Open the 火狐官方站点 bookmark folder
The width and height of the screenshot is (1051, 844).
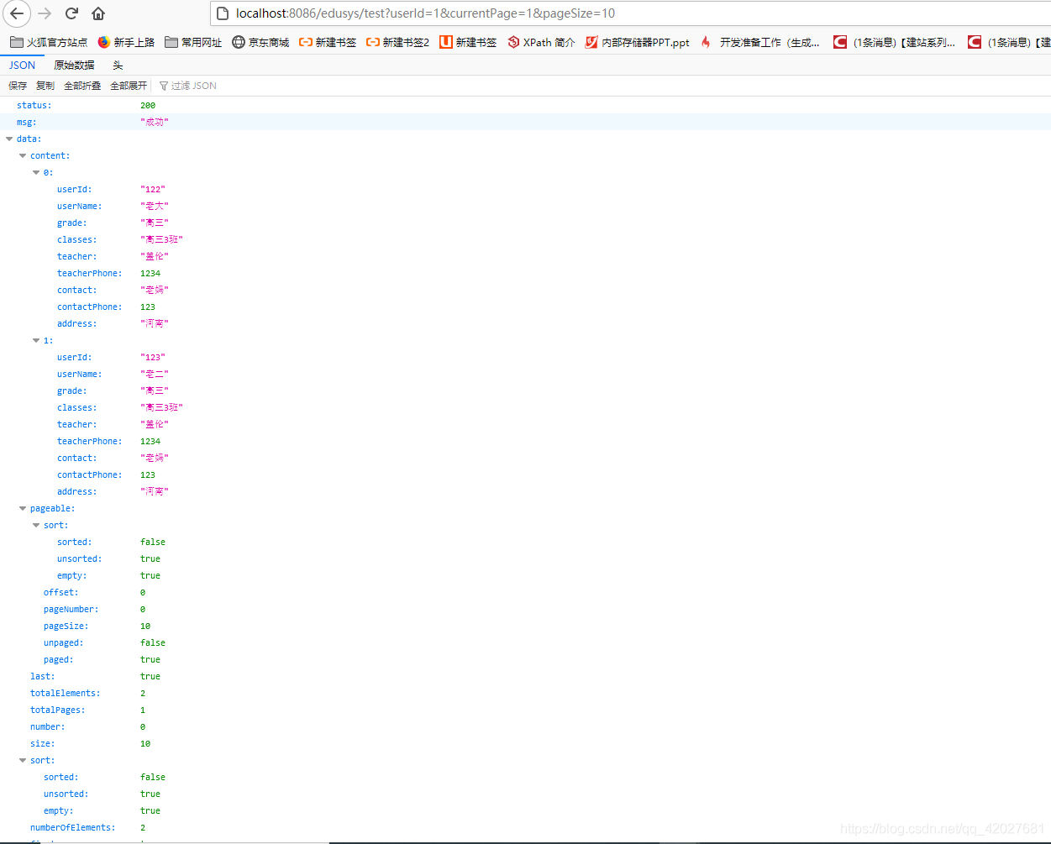point(49,42)
